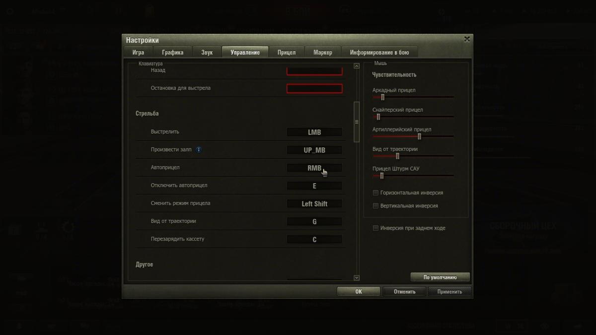Change the Автоприцел binding RMB
This screenshot has height=335, width=596.
[314, 168]
